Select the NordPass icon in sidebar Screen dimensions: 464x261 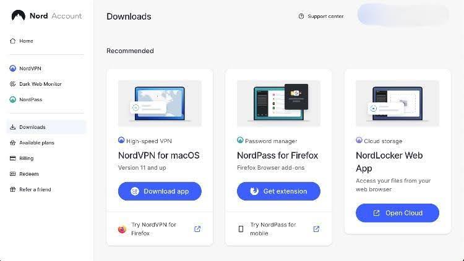click(13, 99)
